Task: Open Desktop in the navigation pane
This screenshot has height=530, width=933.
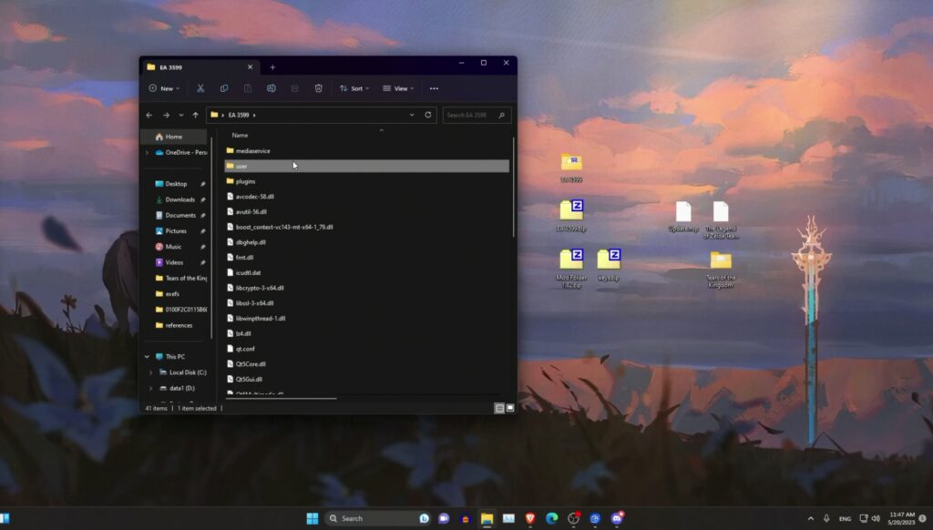Action: coord(176,184)
